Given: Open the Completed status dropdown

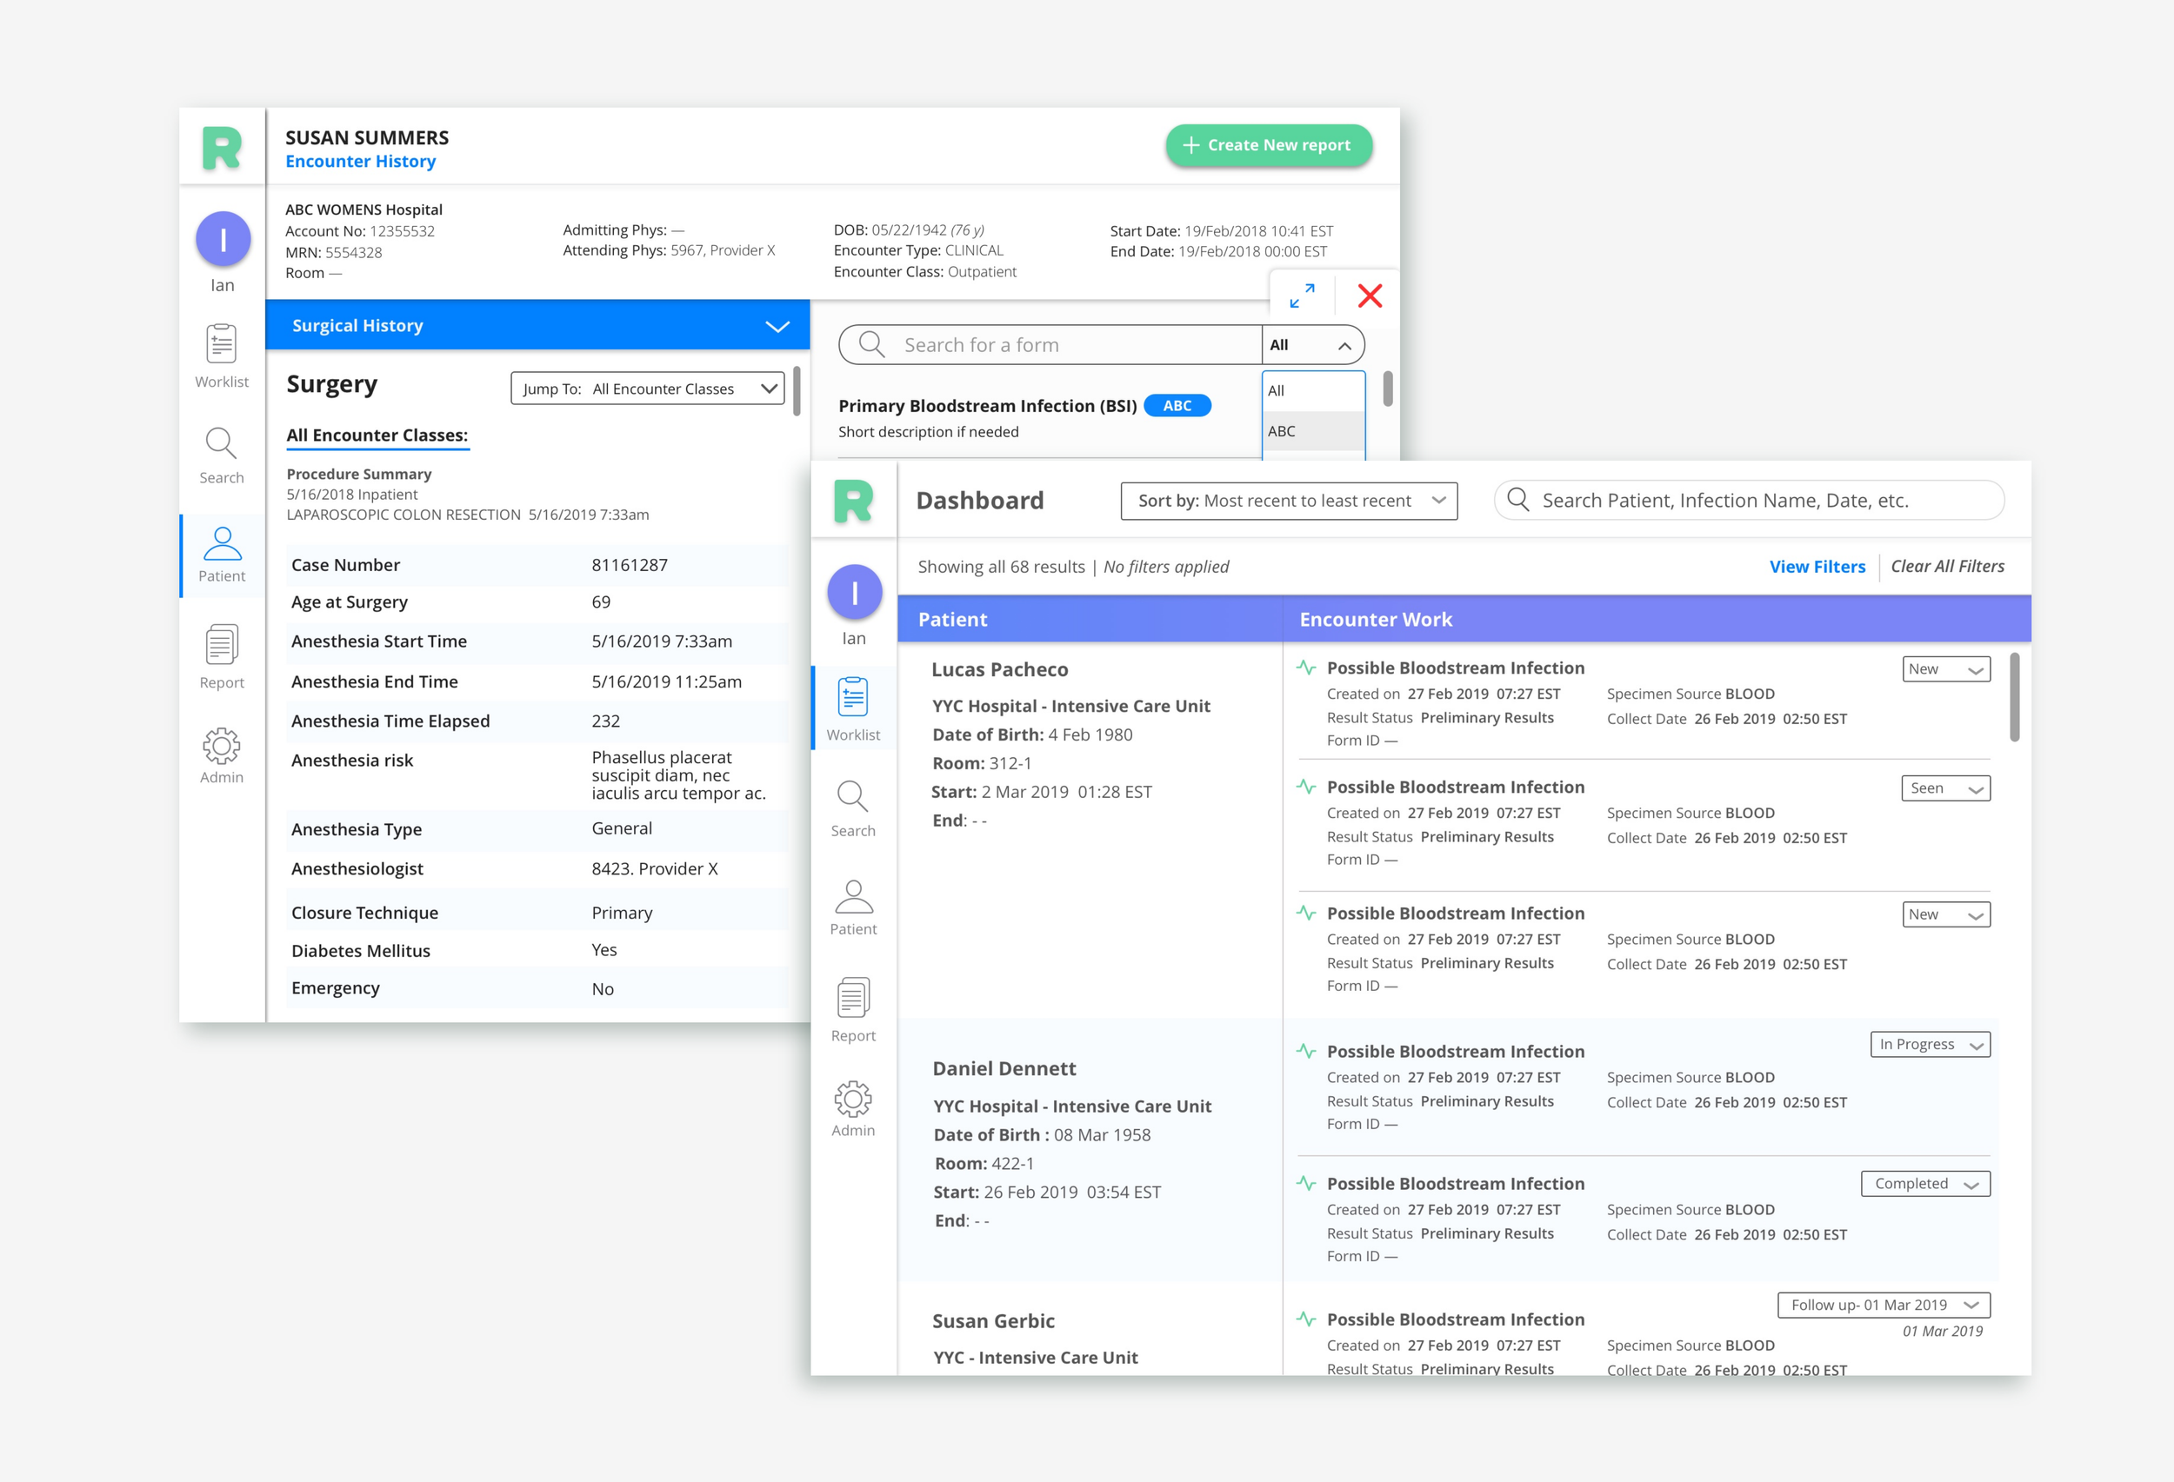Looking at the screenshot, I should click(1925, 1184).
